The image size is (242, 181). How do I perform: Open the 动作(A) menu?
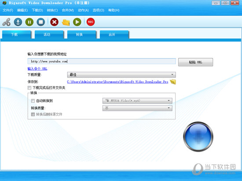pos(83,10)
